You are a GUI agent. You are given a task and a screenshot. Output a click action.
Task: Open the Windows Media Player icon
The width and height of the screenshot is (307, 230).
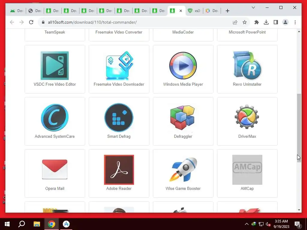[183, 66]
